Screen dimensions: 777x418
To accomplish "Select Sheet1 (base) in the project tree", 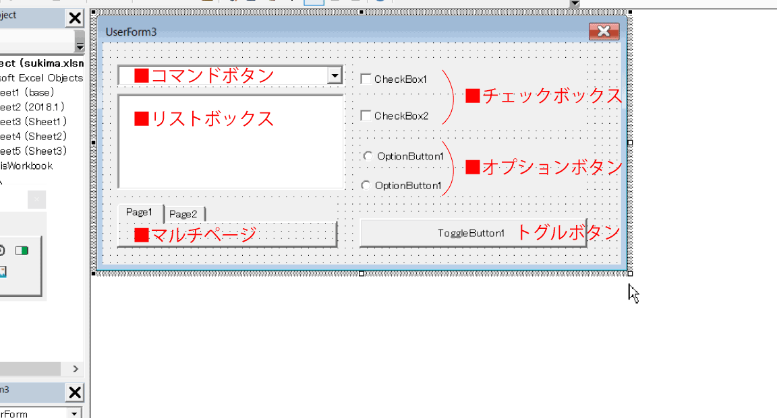I will point(27,92).
